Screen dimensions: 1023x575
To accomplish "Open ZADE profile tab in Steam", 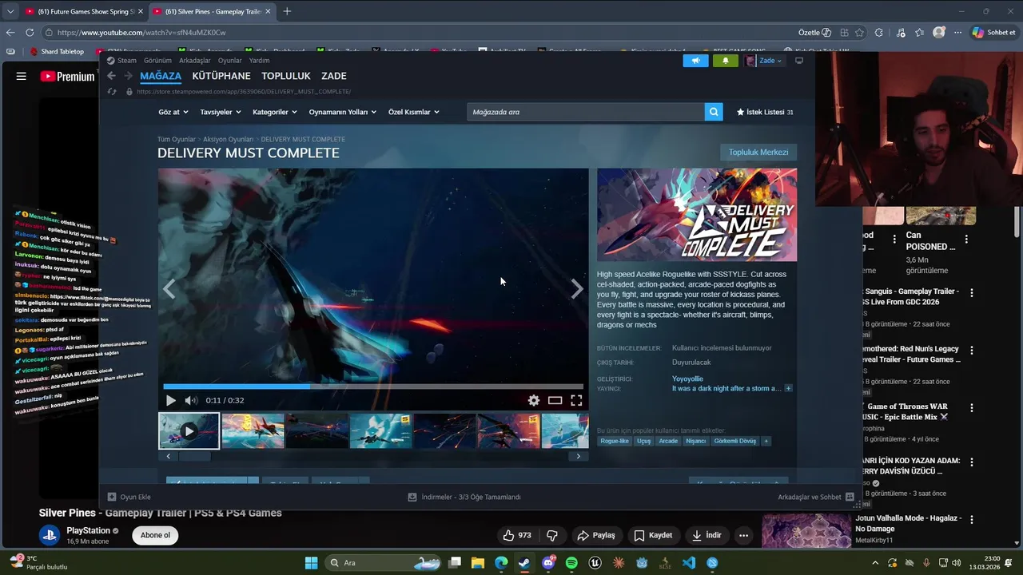I will coord(334,76).
